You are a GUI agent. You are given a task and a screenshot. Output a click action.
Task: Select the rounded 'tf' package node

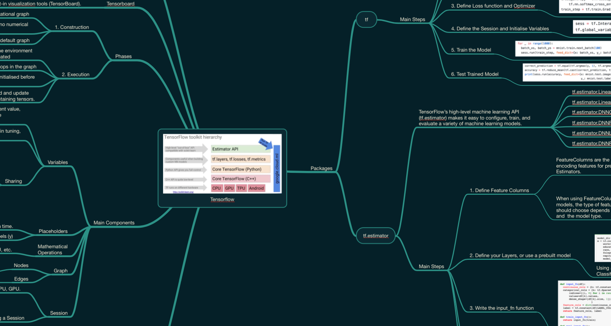366,20
